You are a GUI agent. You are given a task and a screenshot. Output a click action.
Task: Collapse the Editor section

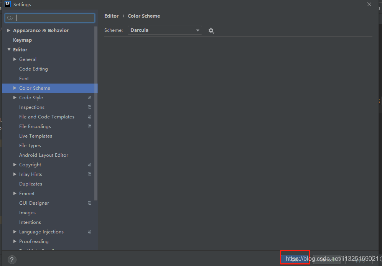(x=9, y=49)
